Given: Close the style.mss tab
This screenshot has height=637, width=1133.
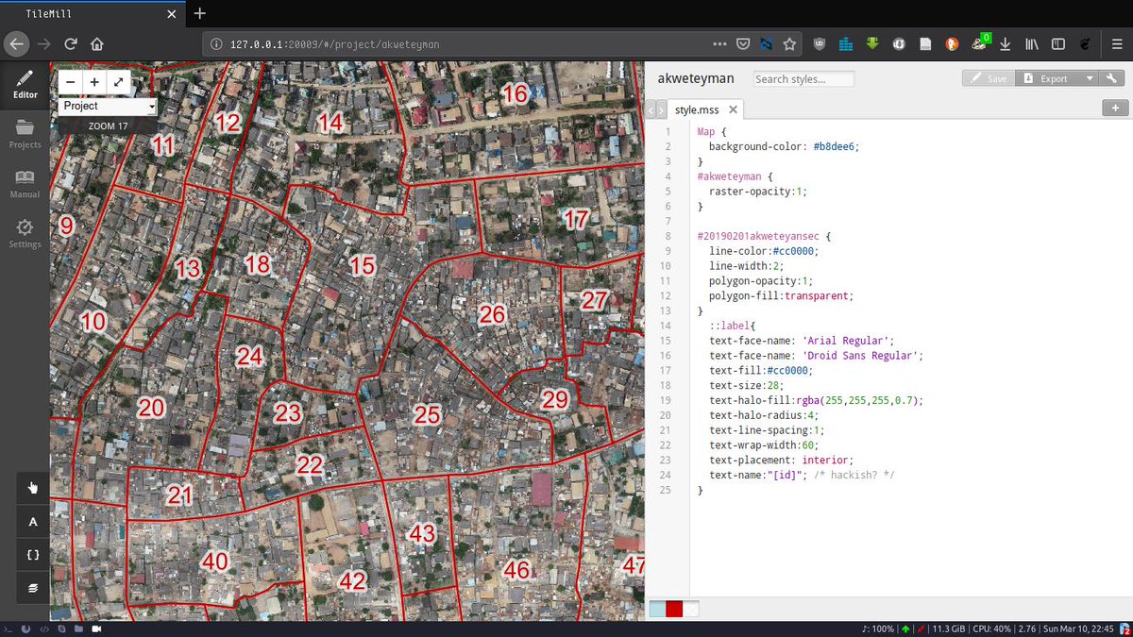Looking at the screenshot, I should coord(731,110).
